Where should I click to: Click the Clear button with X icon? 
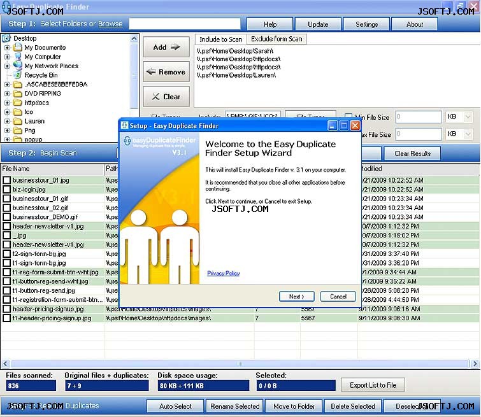tap(166, 97)
